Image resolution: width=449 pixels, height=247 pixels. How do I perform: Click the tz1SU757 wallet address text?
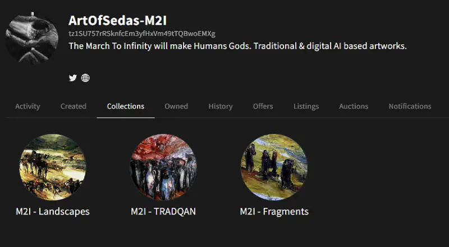point(142,34)
